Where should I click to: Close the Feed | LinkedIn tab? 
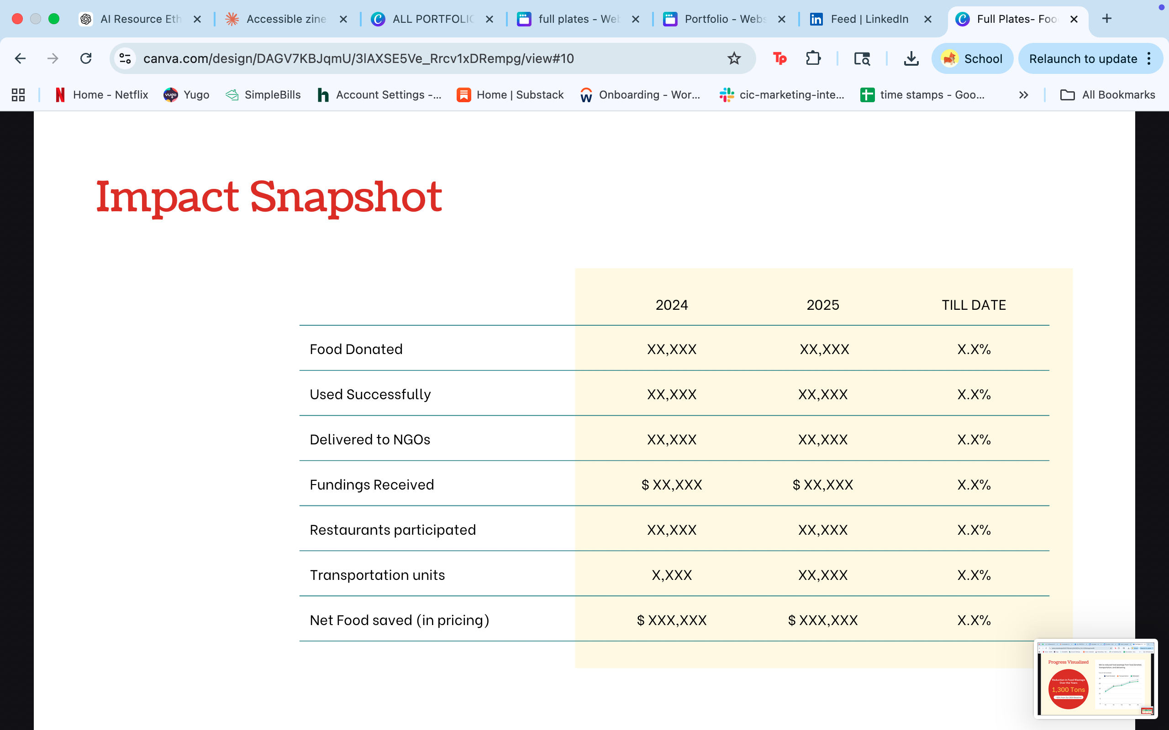928,19
